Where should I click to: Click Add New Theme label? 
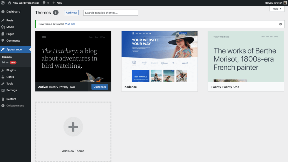click(73, 151)
